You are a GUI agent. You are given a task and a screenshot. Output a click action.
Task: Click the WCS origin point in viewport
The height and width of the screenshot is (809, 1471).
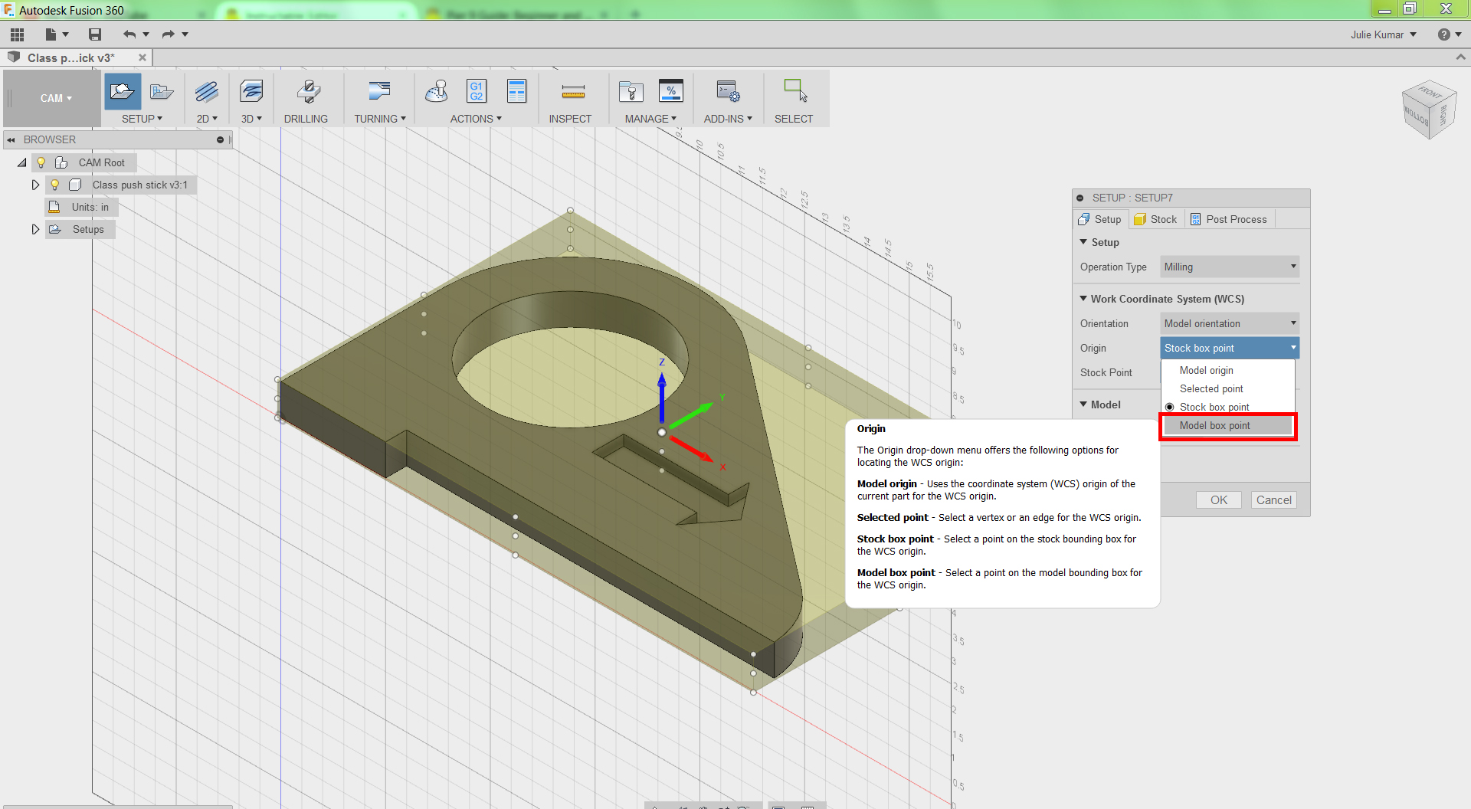[662, 432]
